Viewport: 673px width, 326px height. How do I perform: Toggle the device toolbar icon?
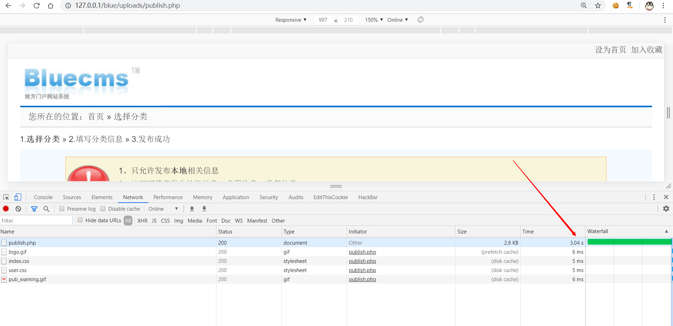[x=18, y=197]
